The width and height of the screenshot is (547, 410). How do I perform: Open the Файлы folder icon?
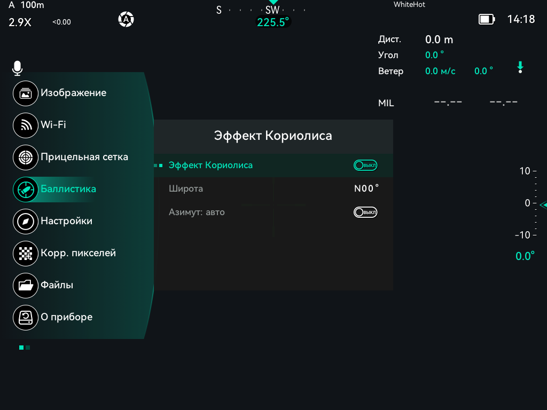point(26,286)
